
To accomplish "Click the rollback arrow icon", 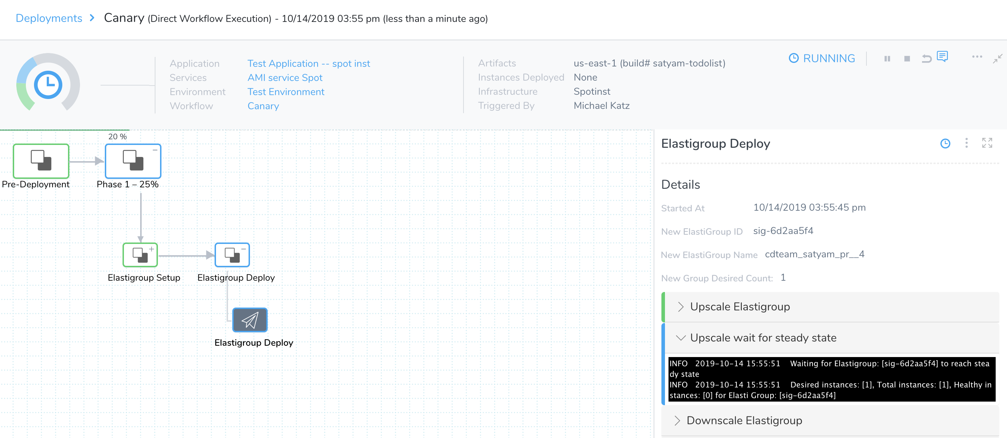I will pos(926,59).
